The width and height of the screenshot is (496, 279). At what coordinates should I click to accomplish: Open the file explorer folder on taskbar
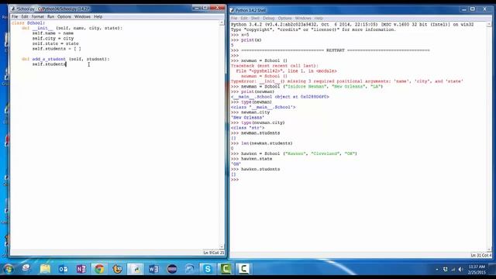(x=45, y=269)
